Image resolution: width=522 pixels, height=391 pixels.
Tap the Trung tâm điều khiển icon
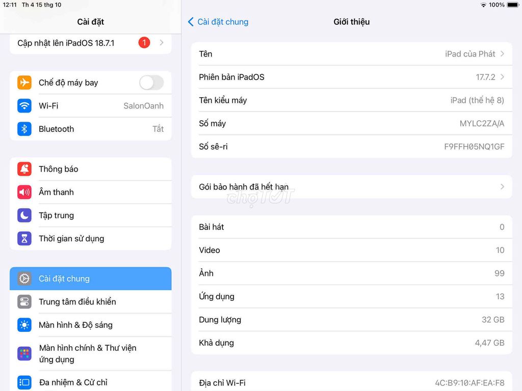pyautogui.click(x=24, y=302)
